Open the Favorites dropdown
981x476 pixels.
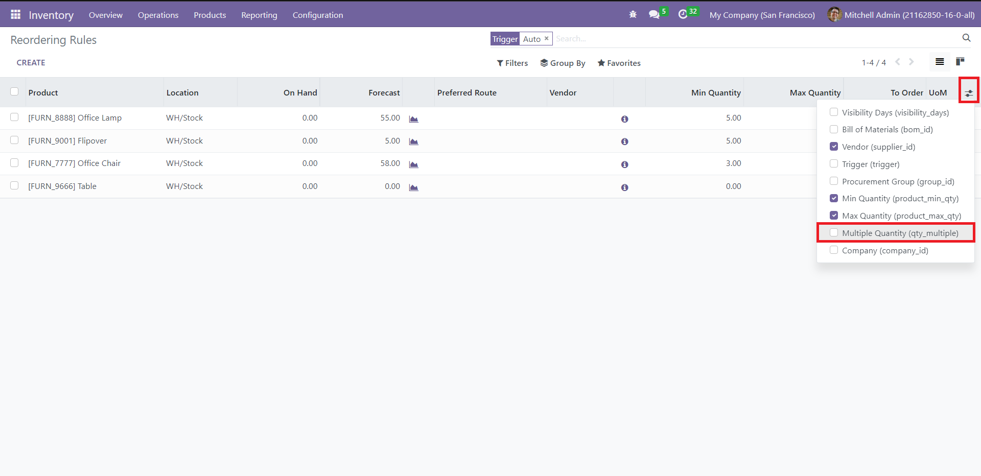click(x=619, y=63)
